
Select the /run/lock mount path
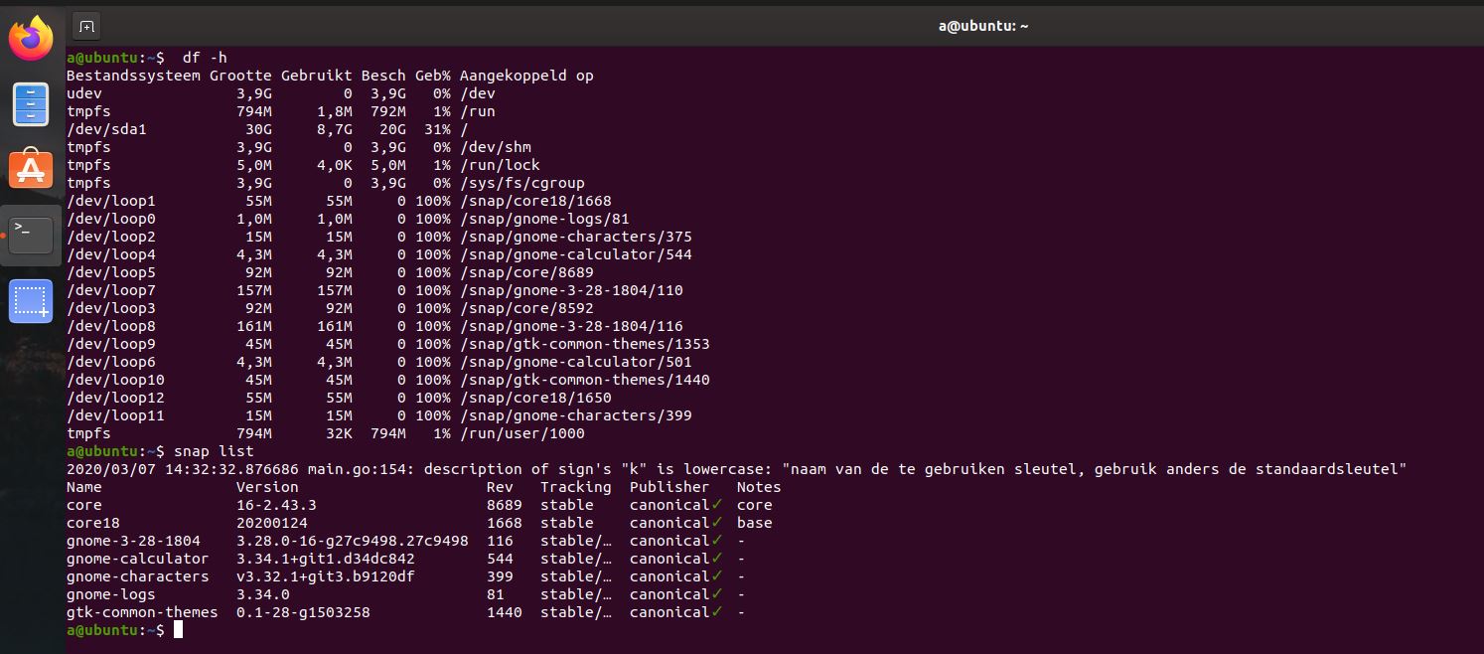click(500, 165)
